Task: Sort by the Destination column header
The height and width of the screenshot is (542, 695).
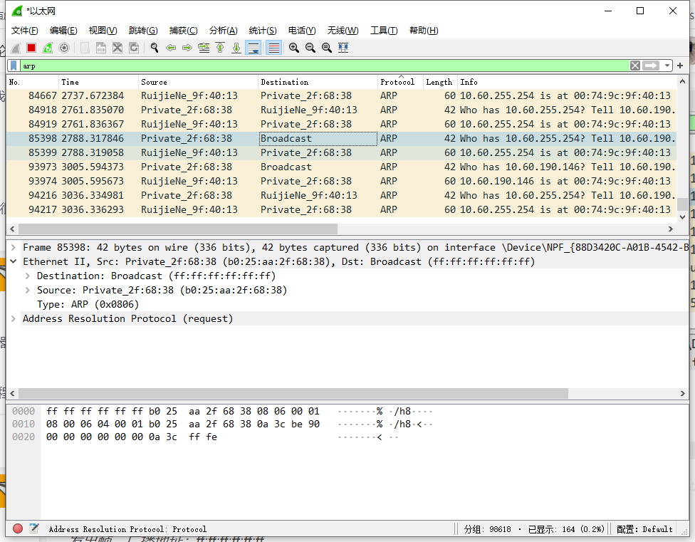Action: [318, 82]
